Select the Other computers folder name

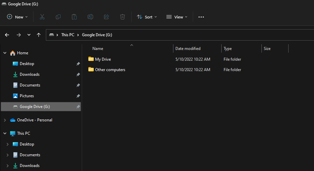click(x=110, y=70)
